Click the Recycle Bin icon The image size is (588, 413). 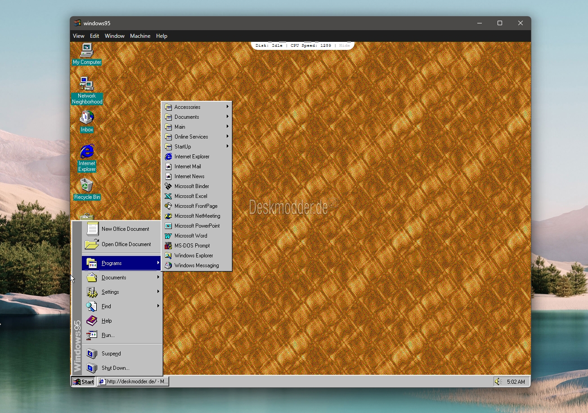[x=87, y=189]
